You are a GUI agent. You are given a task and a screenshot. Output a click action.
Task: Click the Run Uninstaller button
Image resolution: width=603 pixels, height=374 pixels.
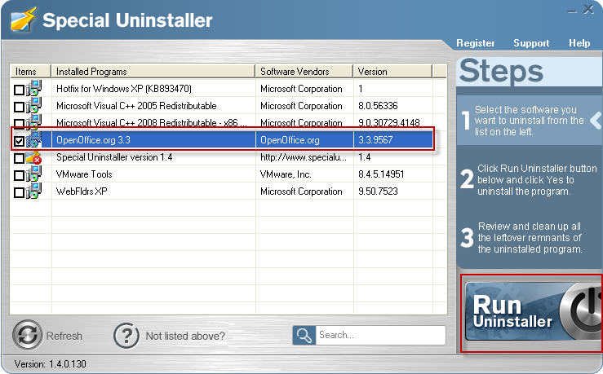point(532,312)
